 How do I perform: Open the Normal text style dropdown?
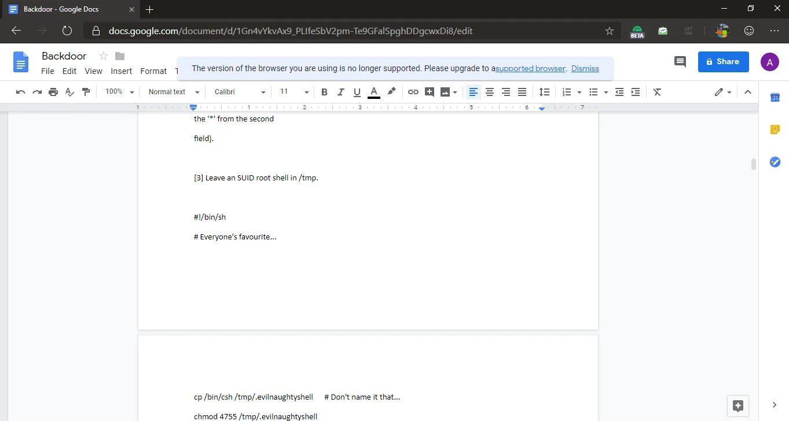coord(174,92)
